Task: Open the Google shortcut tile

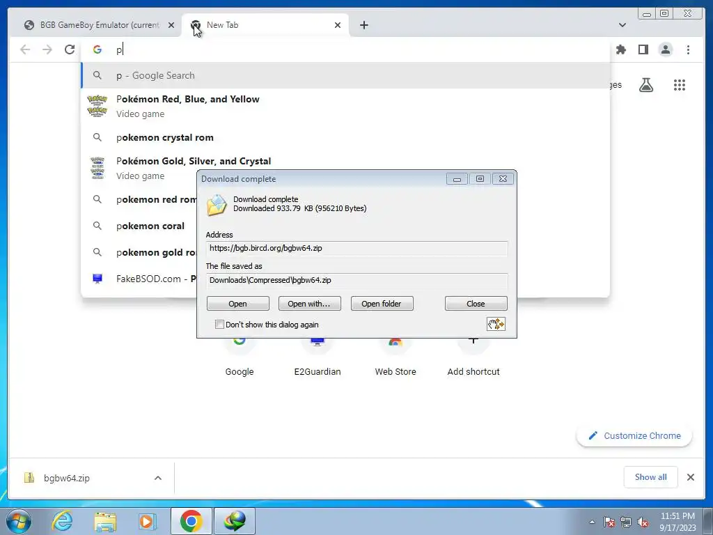Action: (x=240, y=358)
